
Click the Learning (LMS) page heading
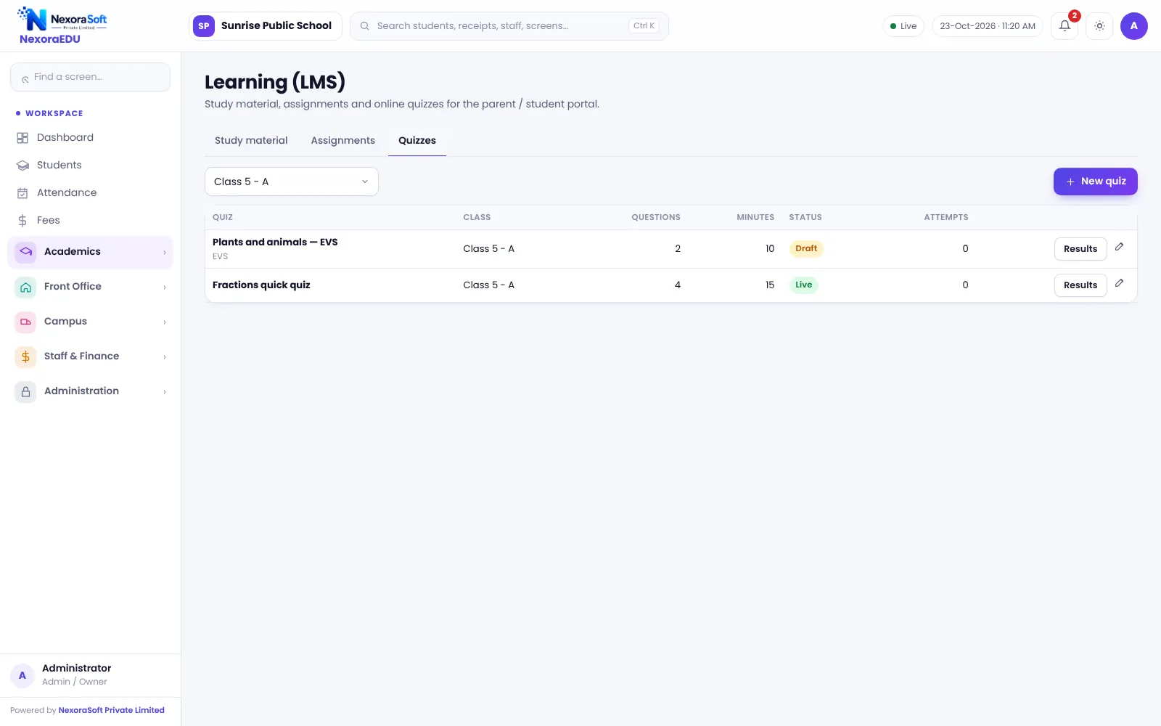(x=275, y=83)
